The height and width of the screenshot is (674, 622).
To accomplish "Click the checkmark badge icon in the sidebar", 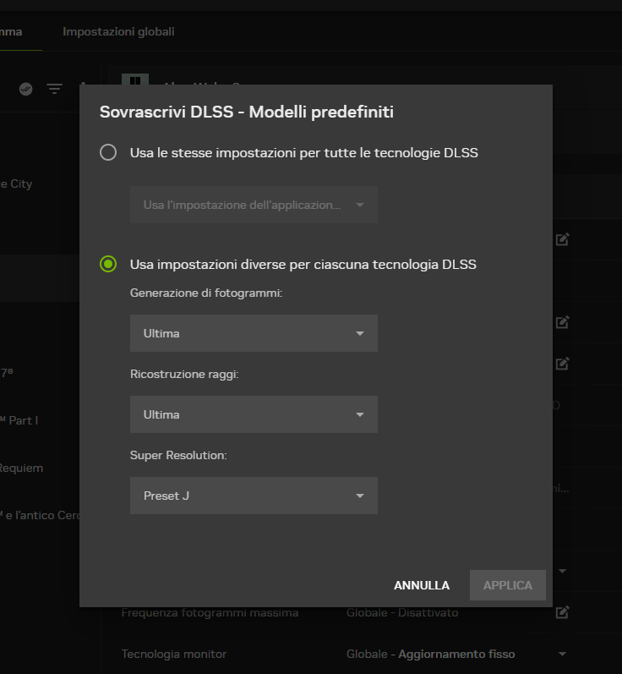I will click(x=25, y=89).
